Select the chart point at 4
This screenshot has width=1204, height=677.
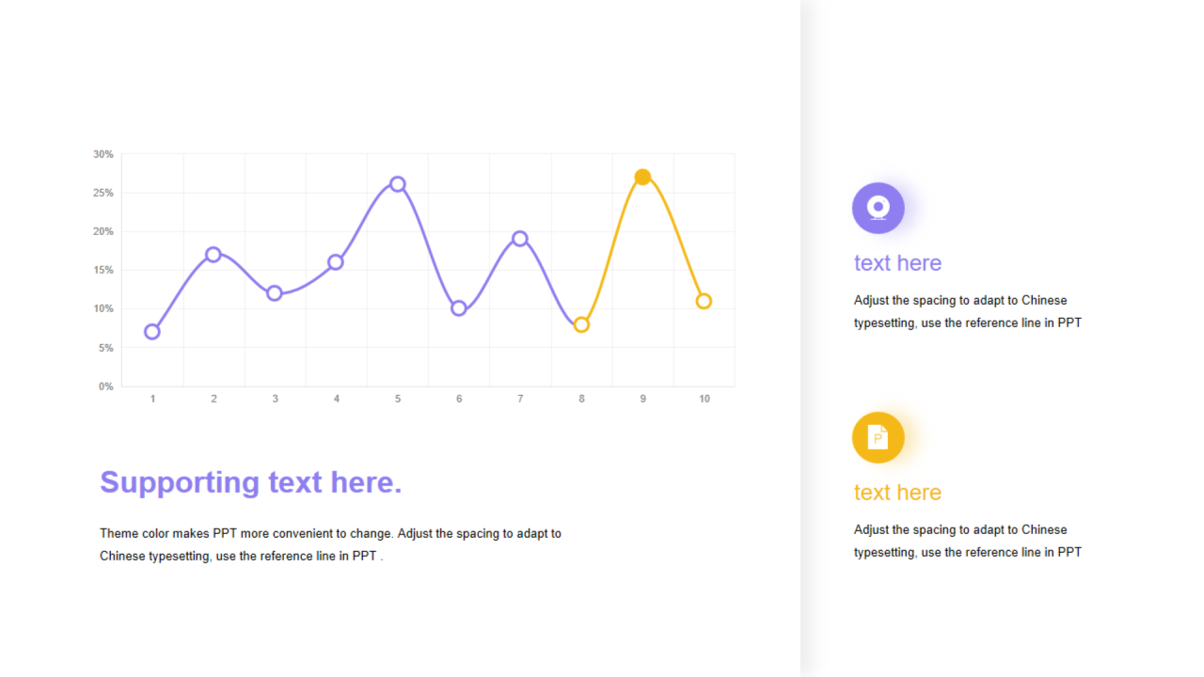[336, 262]
